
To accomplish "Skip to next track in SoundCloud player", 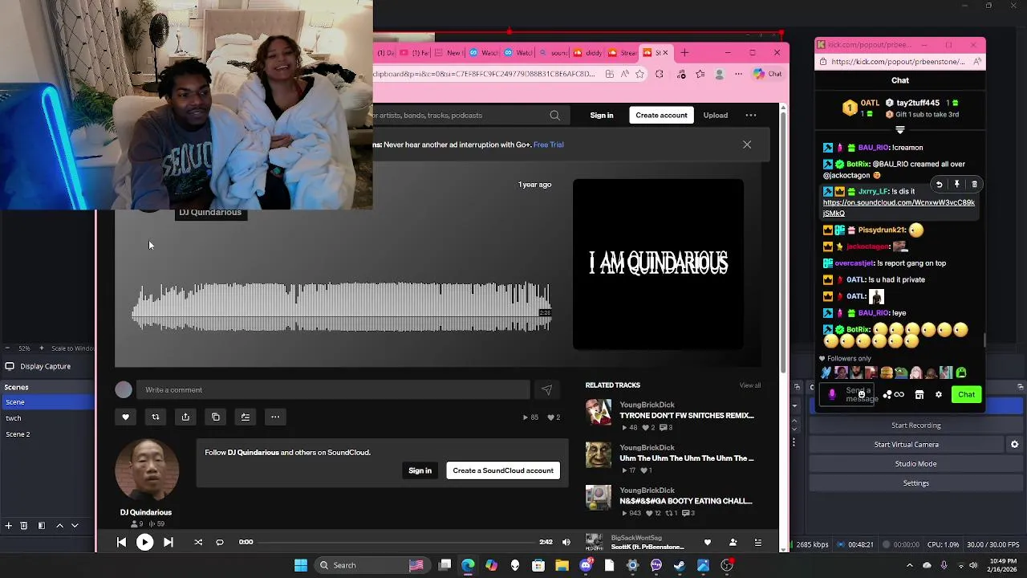I will point(168,542).
